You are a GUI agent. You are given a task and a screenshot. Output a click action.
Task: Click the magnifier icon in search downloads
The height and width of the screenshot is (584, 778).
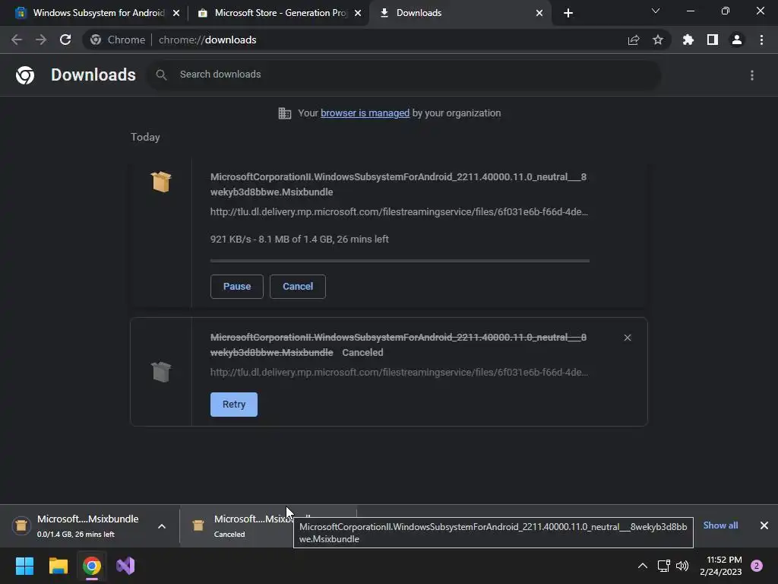pos(161,75)
